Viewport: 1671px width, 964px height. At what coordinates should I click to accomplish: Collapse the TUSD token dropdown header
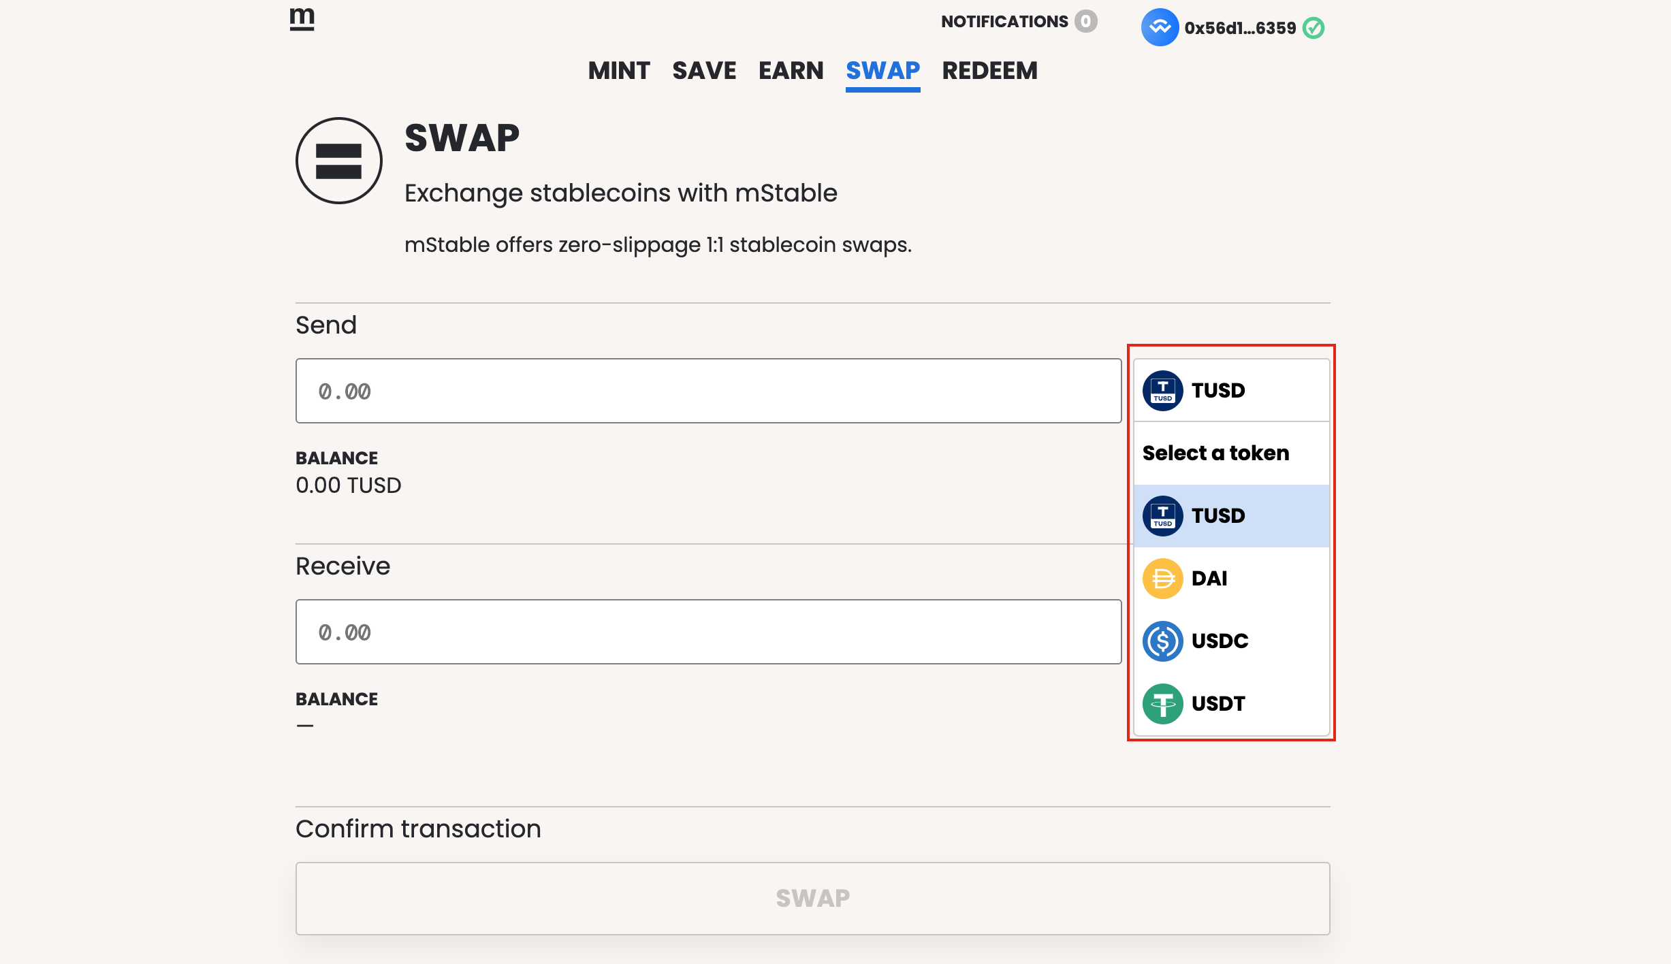(x=1231, y=391)
